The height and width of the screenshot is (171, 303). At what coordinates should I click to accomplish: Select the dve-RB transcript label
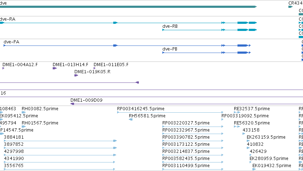click(x=170, y=26)
